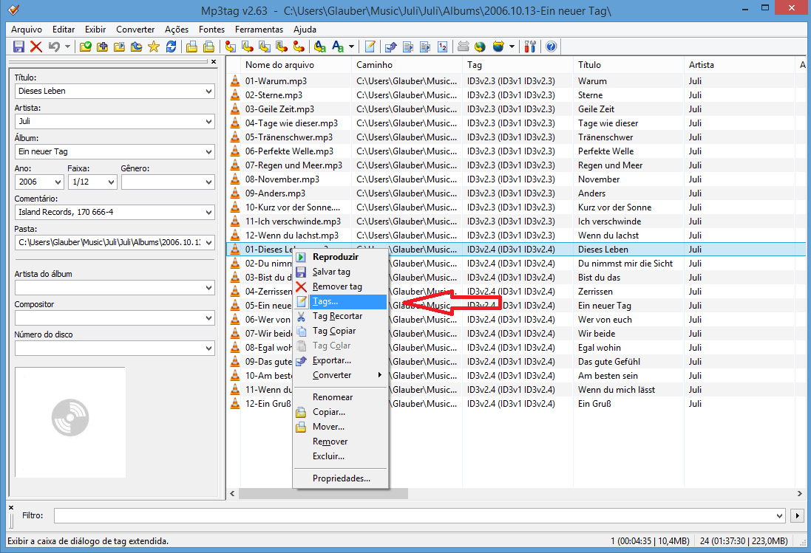Expand the Gênero dropdown
The image size is (811, 553).
[x=208, y=182]
